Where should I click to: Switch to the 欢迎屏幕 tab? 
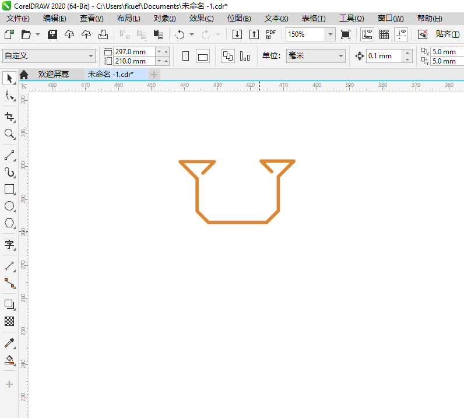(53, 74)
